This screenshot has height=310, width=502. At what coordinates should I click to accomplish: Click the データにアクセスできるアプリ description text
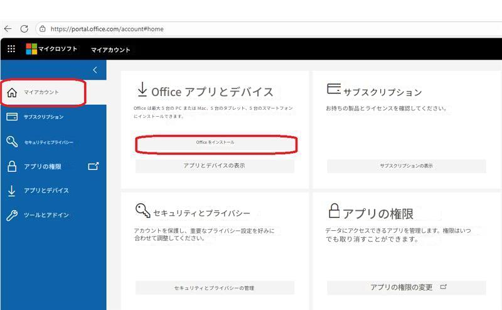(398, 235)
